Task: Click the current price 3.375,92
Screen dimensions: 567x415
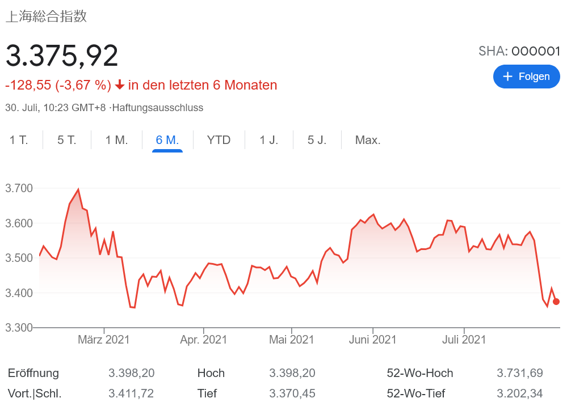Action: point(62,56)
